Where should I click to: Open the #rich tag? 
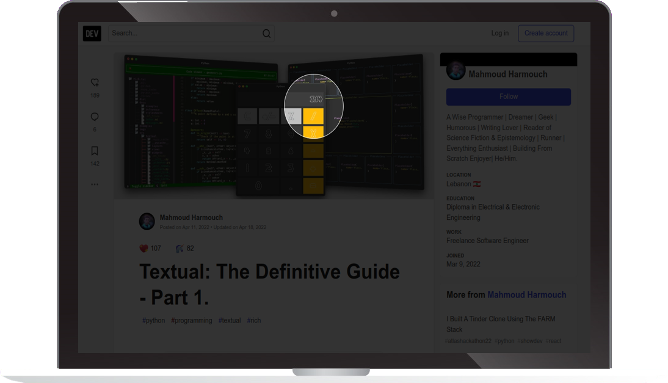pyautogui.click(x=253, y=320)
